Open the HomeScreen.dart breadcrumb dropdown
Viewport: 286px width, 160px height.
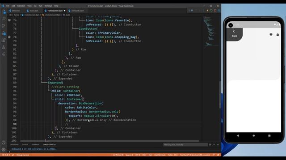tap(31, 15)
